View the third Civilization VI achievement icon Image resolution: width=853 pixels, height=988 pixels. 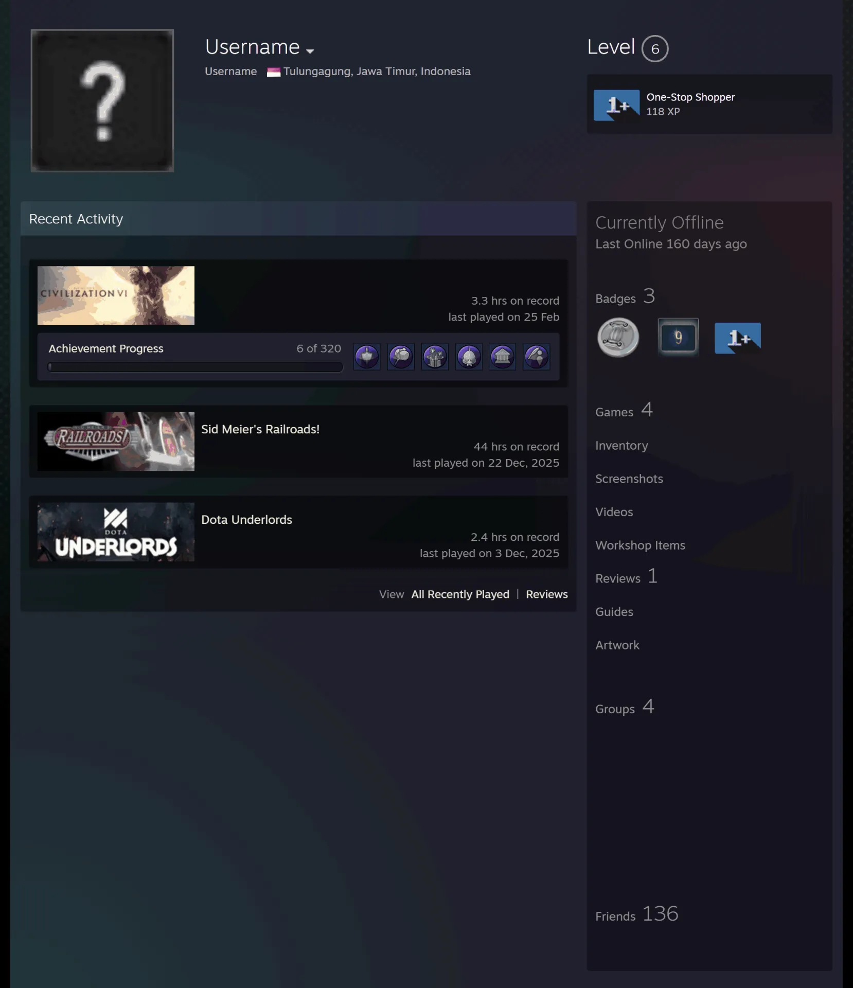click(x=435, y=357)
